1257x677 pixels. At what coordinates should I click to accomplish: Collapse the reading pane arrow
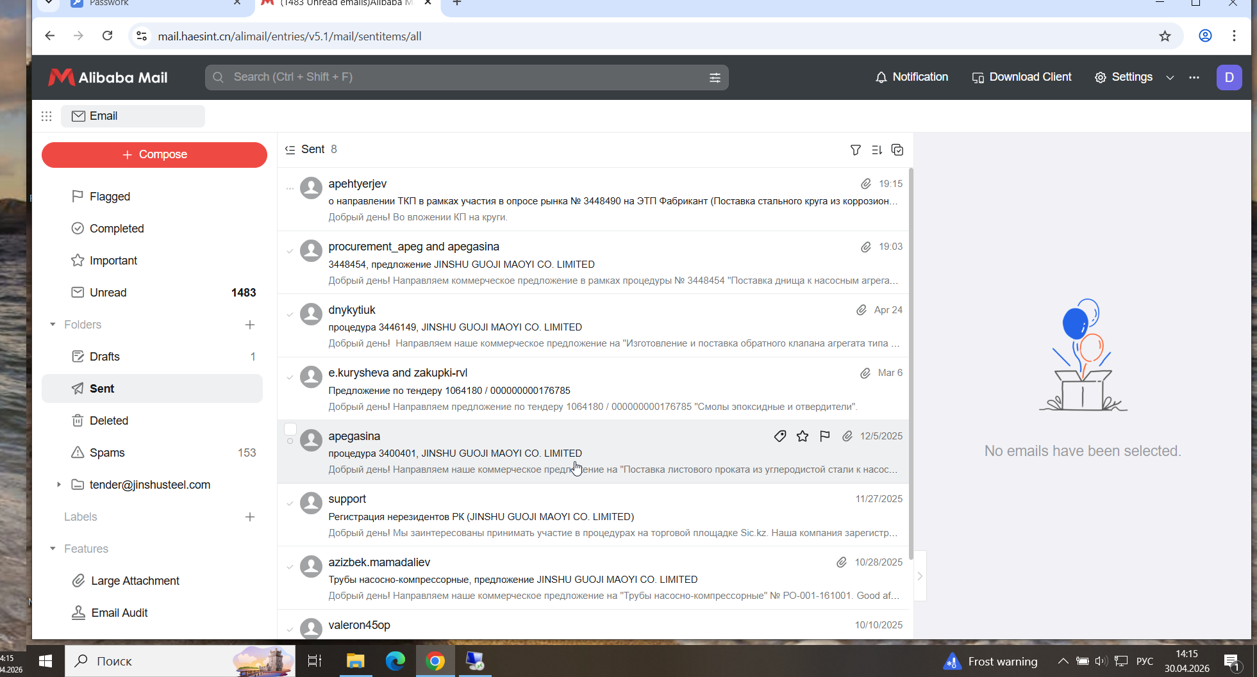920,576
